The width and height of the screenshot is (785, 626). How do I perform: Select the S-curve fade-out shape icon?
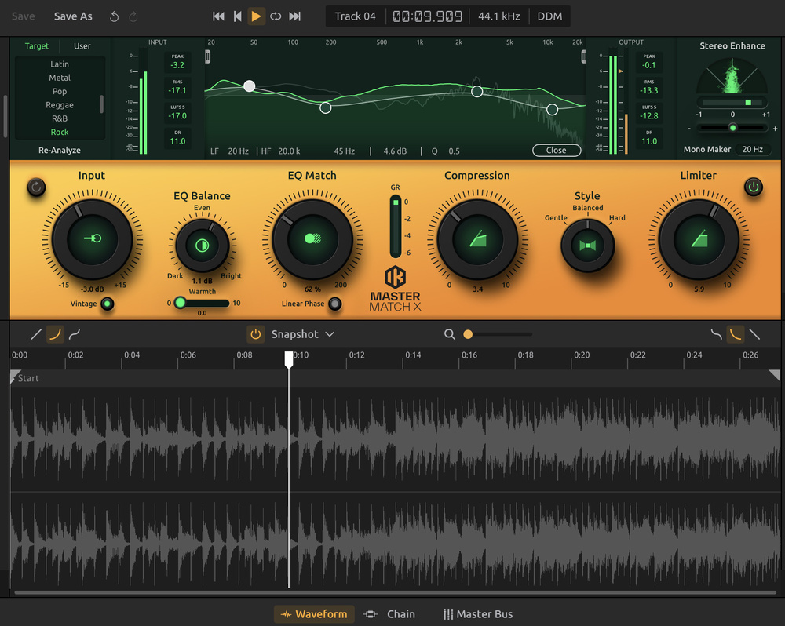717,334
